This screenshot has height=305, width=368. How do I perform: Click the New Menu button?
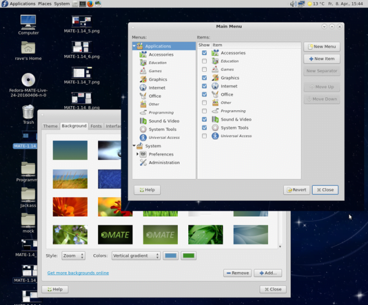[321, 47]
